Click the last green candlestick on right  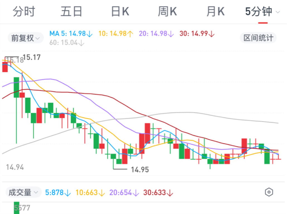pos(267,156)
